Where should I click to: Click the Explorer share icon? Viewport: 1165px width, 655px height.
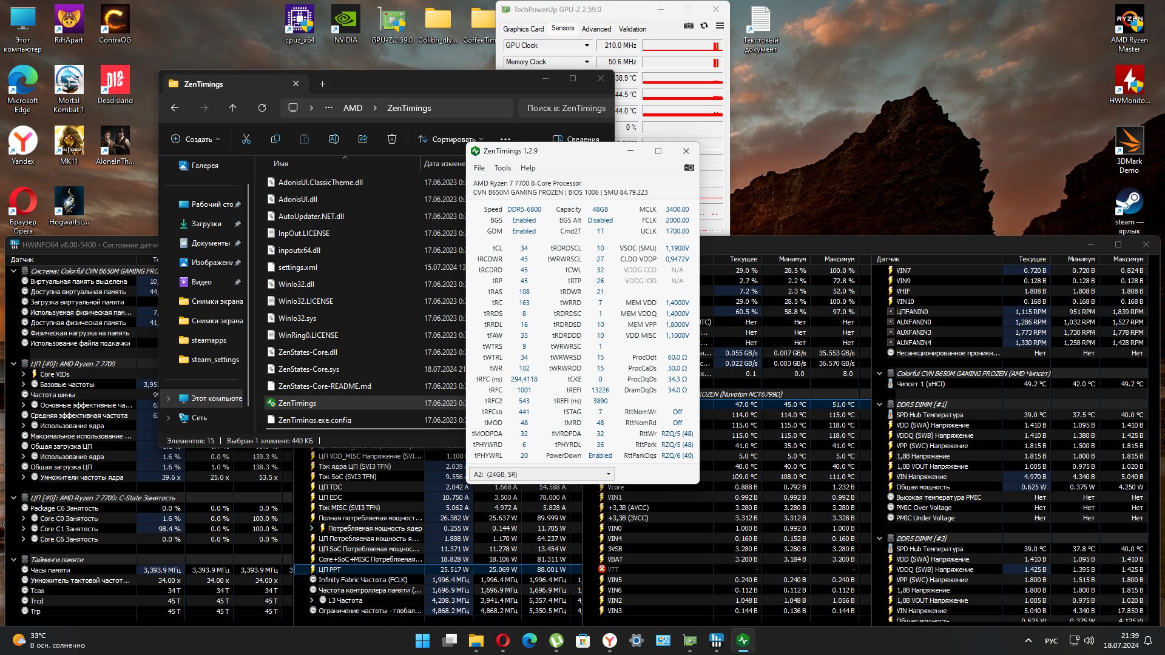(363, 139)
